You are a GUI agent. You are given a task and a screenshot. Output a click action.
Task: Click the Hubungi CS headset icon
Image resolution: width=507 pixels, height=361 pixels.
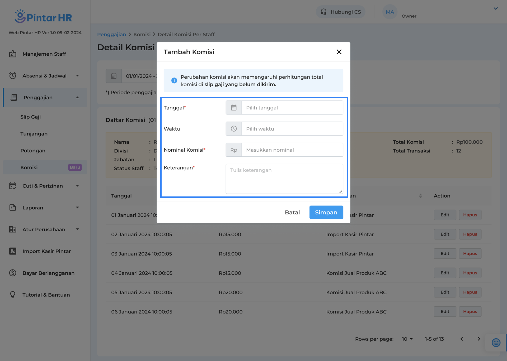(323, 12)
